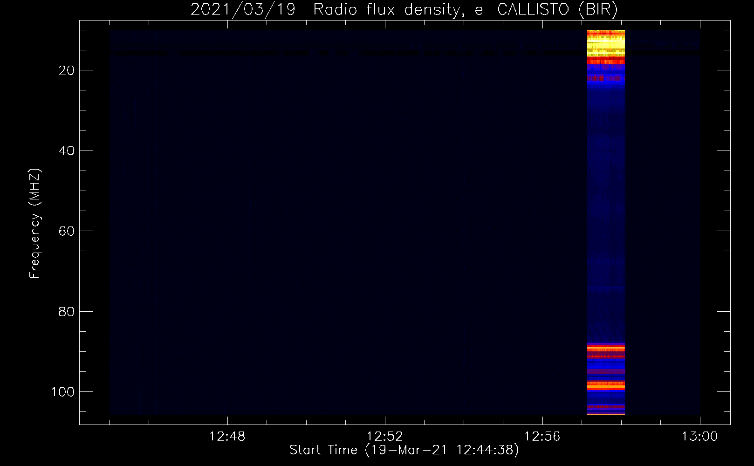Click the 12:52 time tick label
754x466 pixels.
pyautogui.click(x=384, y=437)
